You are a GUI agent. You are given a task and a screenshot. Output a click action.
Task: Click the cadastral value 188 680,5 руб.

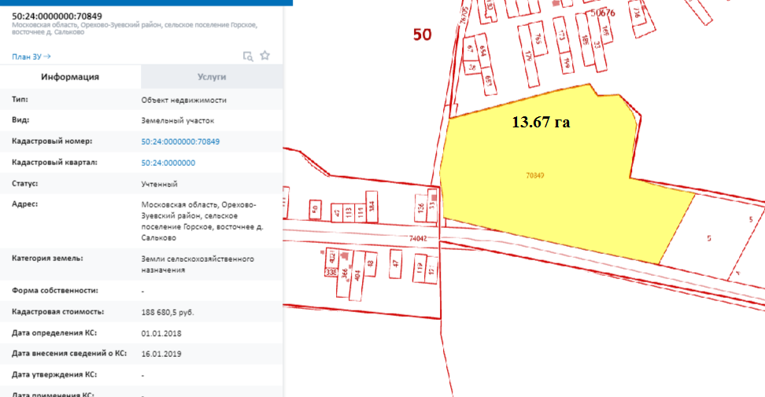pyautogui.click(x=168, y=312)
